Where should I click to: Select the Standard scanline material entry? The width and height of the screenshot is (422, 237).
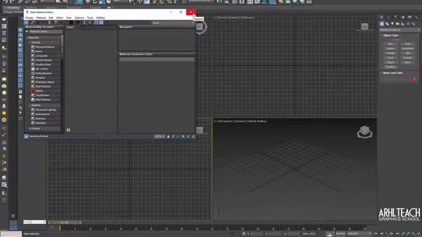45,123
